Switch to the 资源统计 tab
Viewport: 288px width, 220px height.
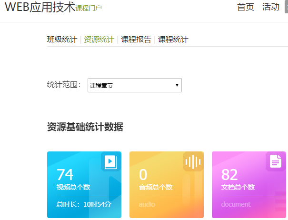(99, 40)
